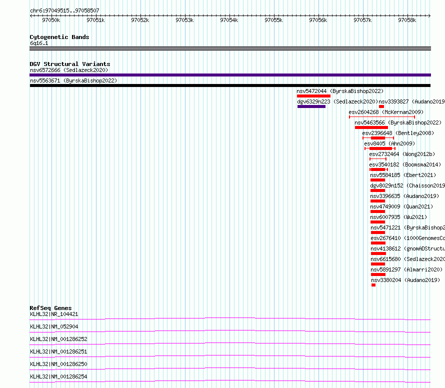445x388 pixels.
Task: Select the KLHL32|NM_052904 transcript label
Action: pyautogui.click(x=54, y=326)
